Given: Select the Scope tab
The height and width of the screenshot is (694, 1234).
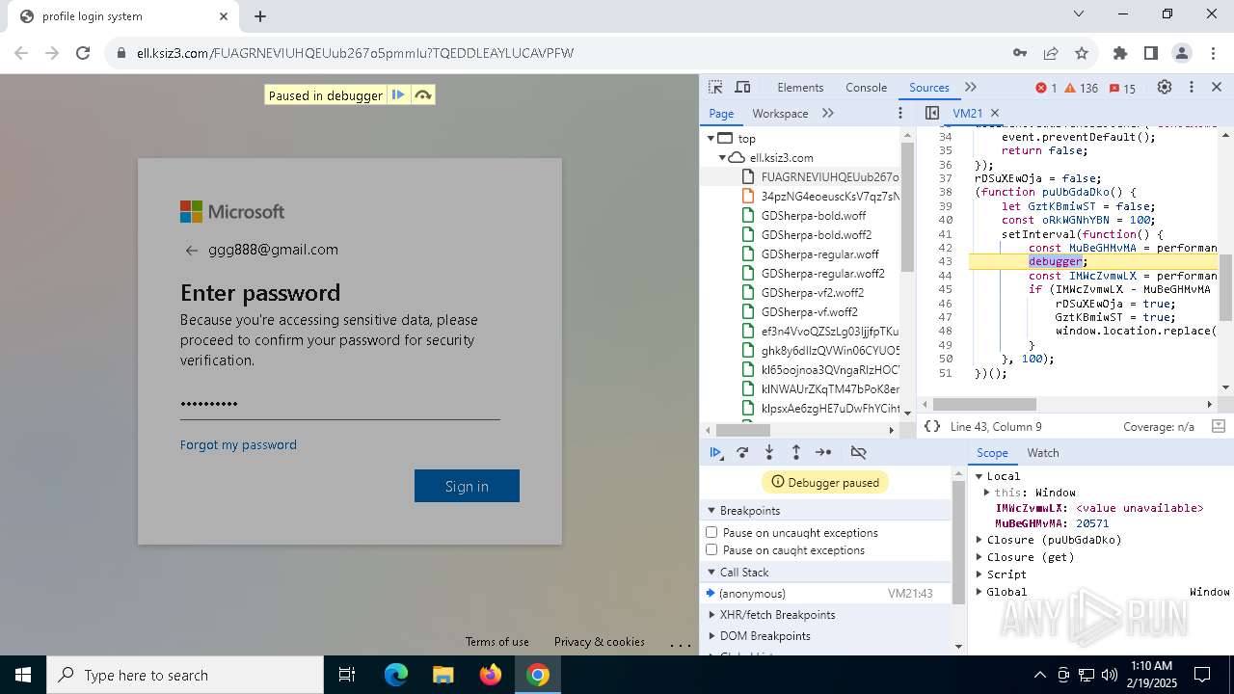Looking at the screenshot, I should (992, 453).
